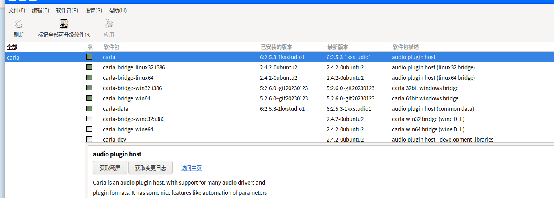Click the Refresh (刷新) toolbar icon
This screenshot has height=198, width=554.
click(19, 24)
